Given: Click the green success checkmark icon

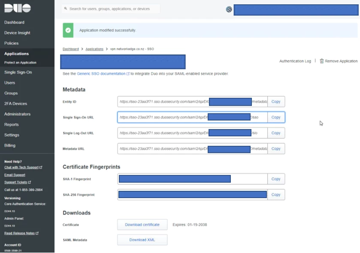Looking at the screenshot, I should (x=68, y=30).
